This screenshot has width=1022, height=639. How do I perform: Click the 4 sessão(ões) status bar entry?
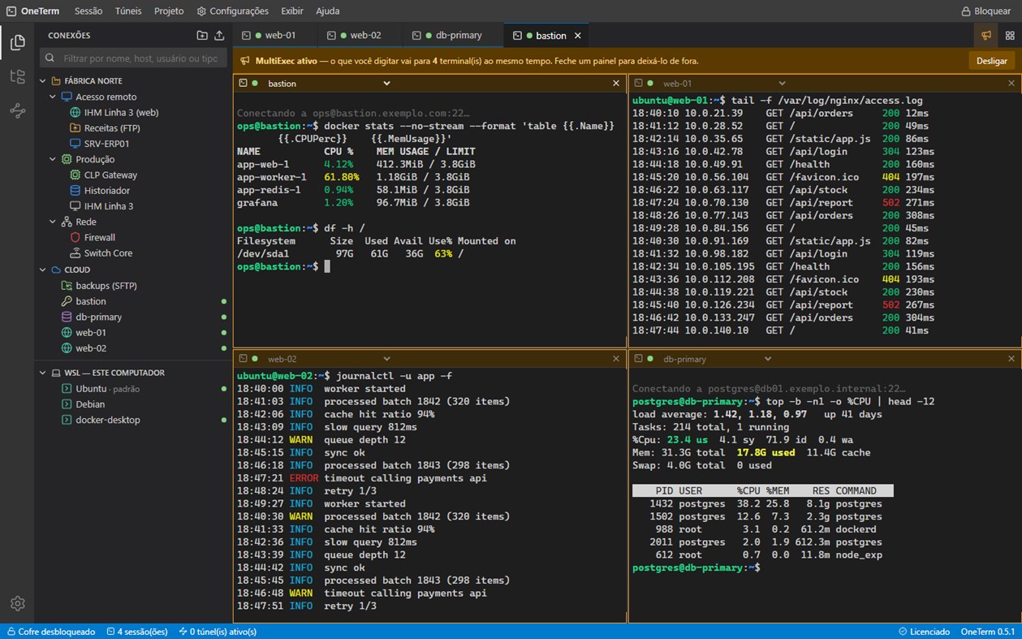click(136, 631)
